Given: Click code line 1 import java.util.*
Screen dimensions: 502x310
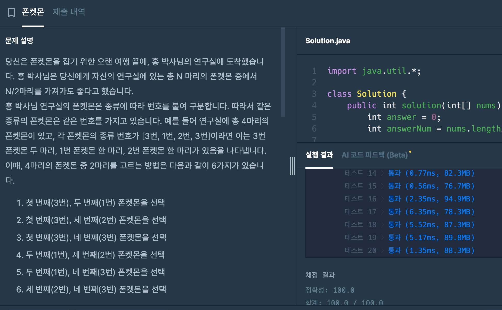Looking at the screenshot, I should pyautogui.click(x=374, y=71).
